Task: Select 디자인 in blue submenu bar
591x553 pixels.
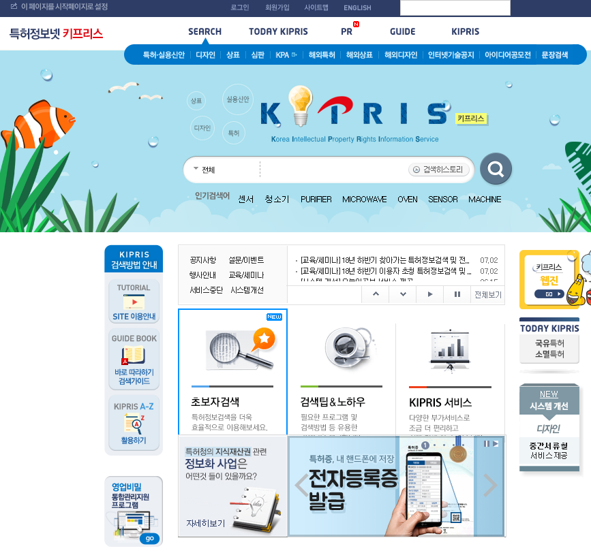Action: (205, 55)
